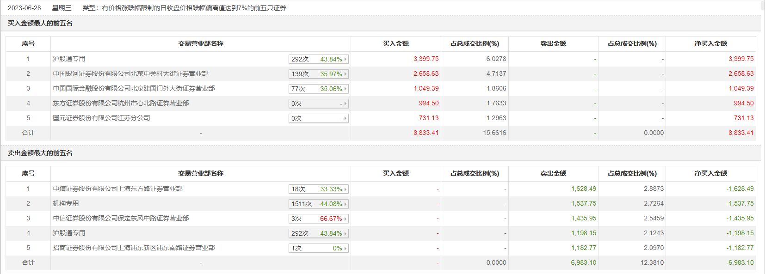Click 中国国际金融北京建国门外大街证券营业部 link
Image resolution: width=765 pixels, height=274 pixels.
134,89
